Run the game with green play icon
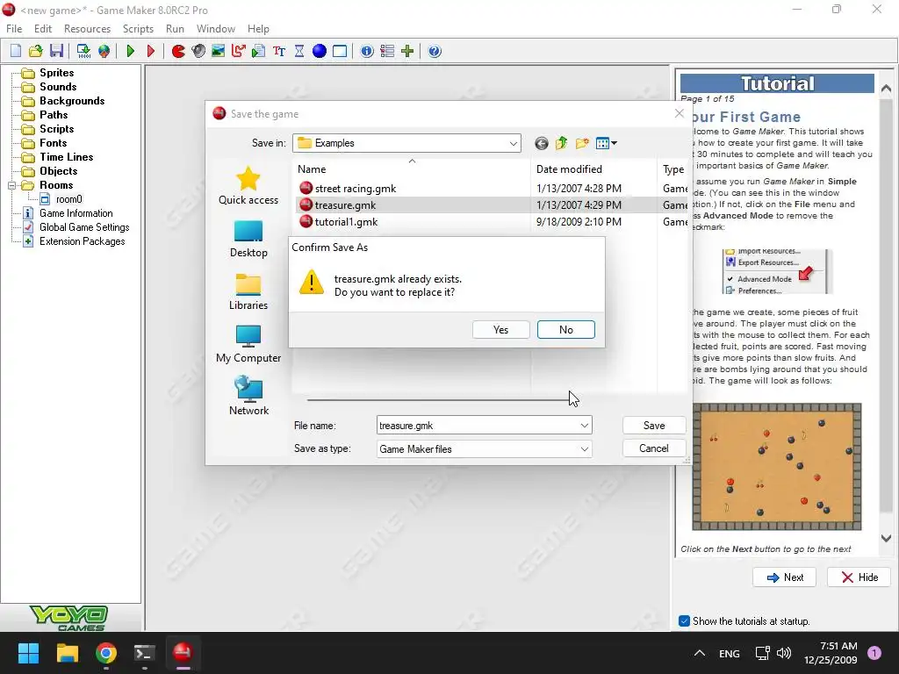This screenshot has width=899, height=674. coord(130,51)
